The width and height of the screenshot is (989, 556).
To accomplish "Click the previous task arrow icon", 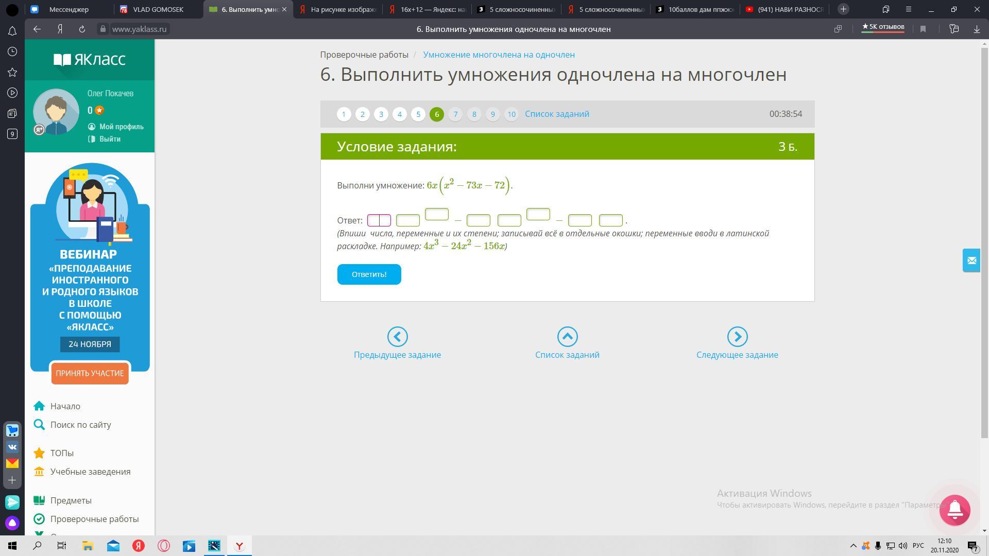I will (x=397, y=337).
